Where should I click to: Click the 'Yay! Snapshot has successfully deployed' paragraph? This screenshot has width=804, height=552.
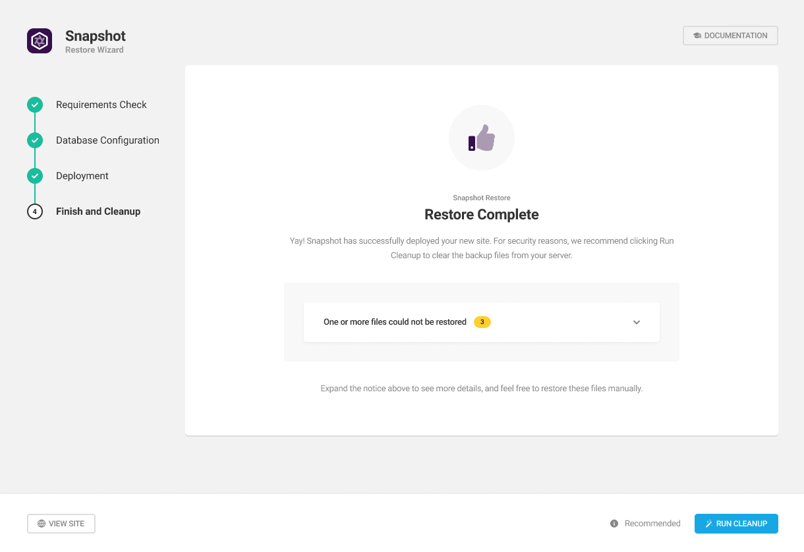pyautogui.click(x=482, y=248)
